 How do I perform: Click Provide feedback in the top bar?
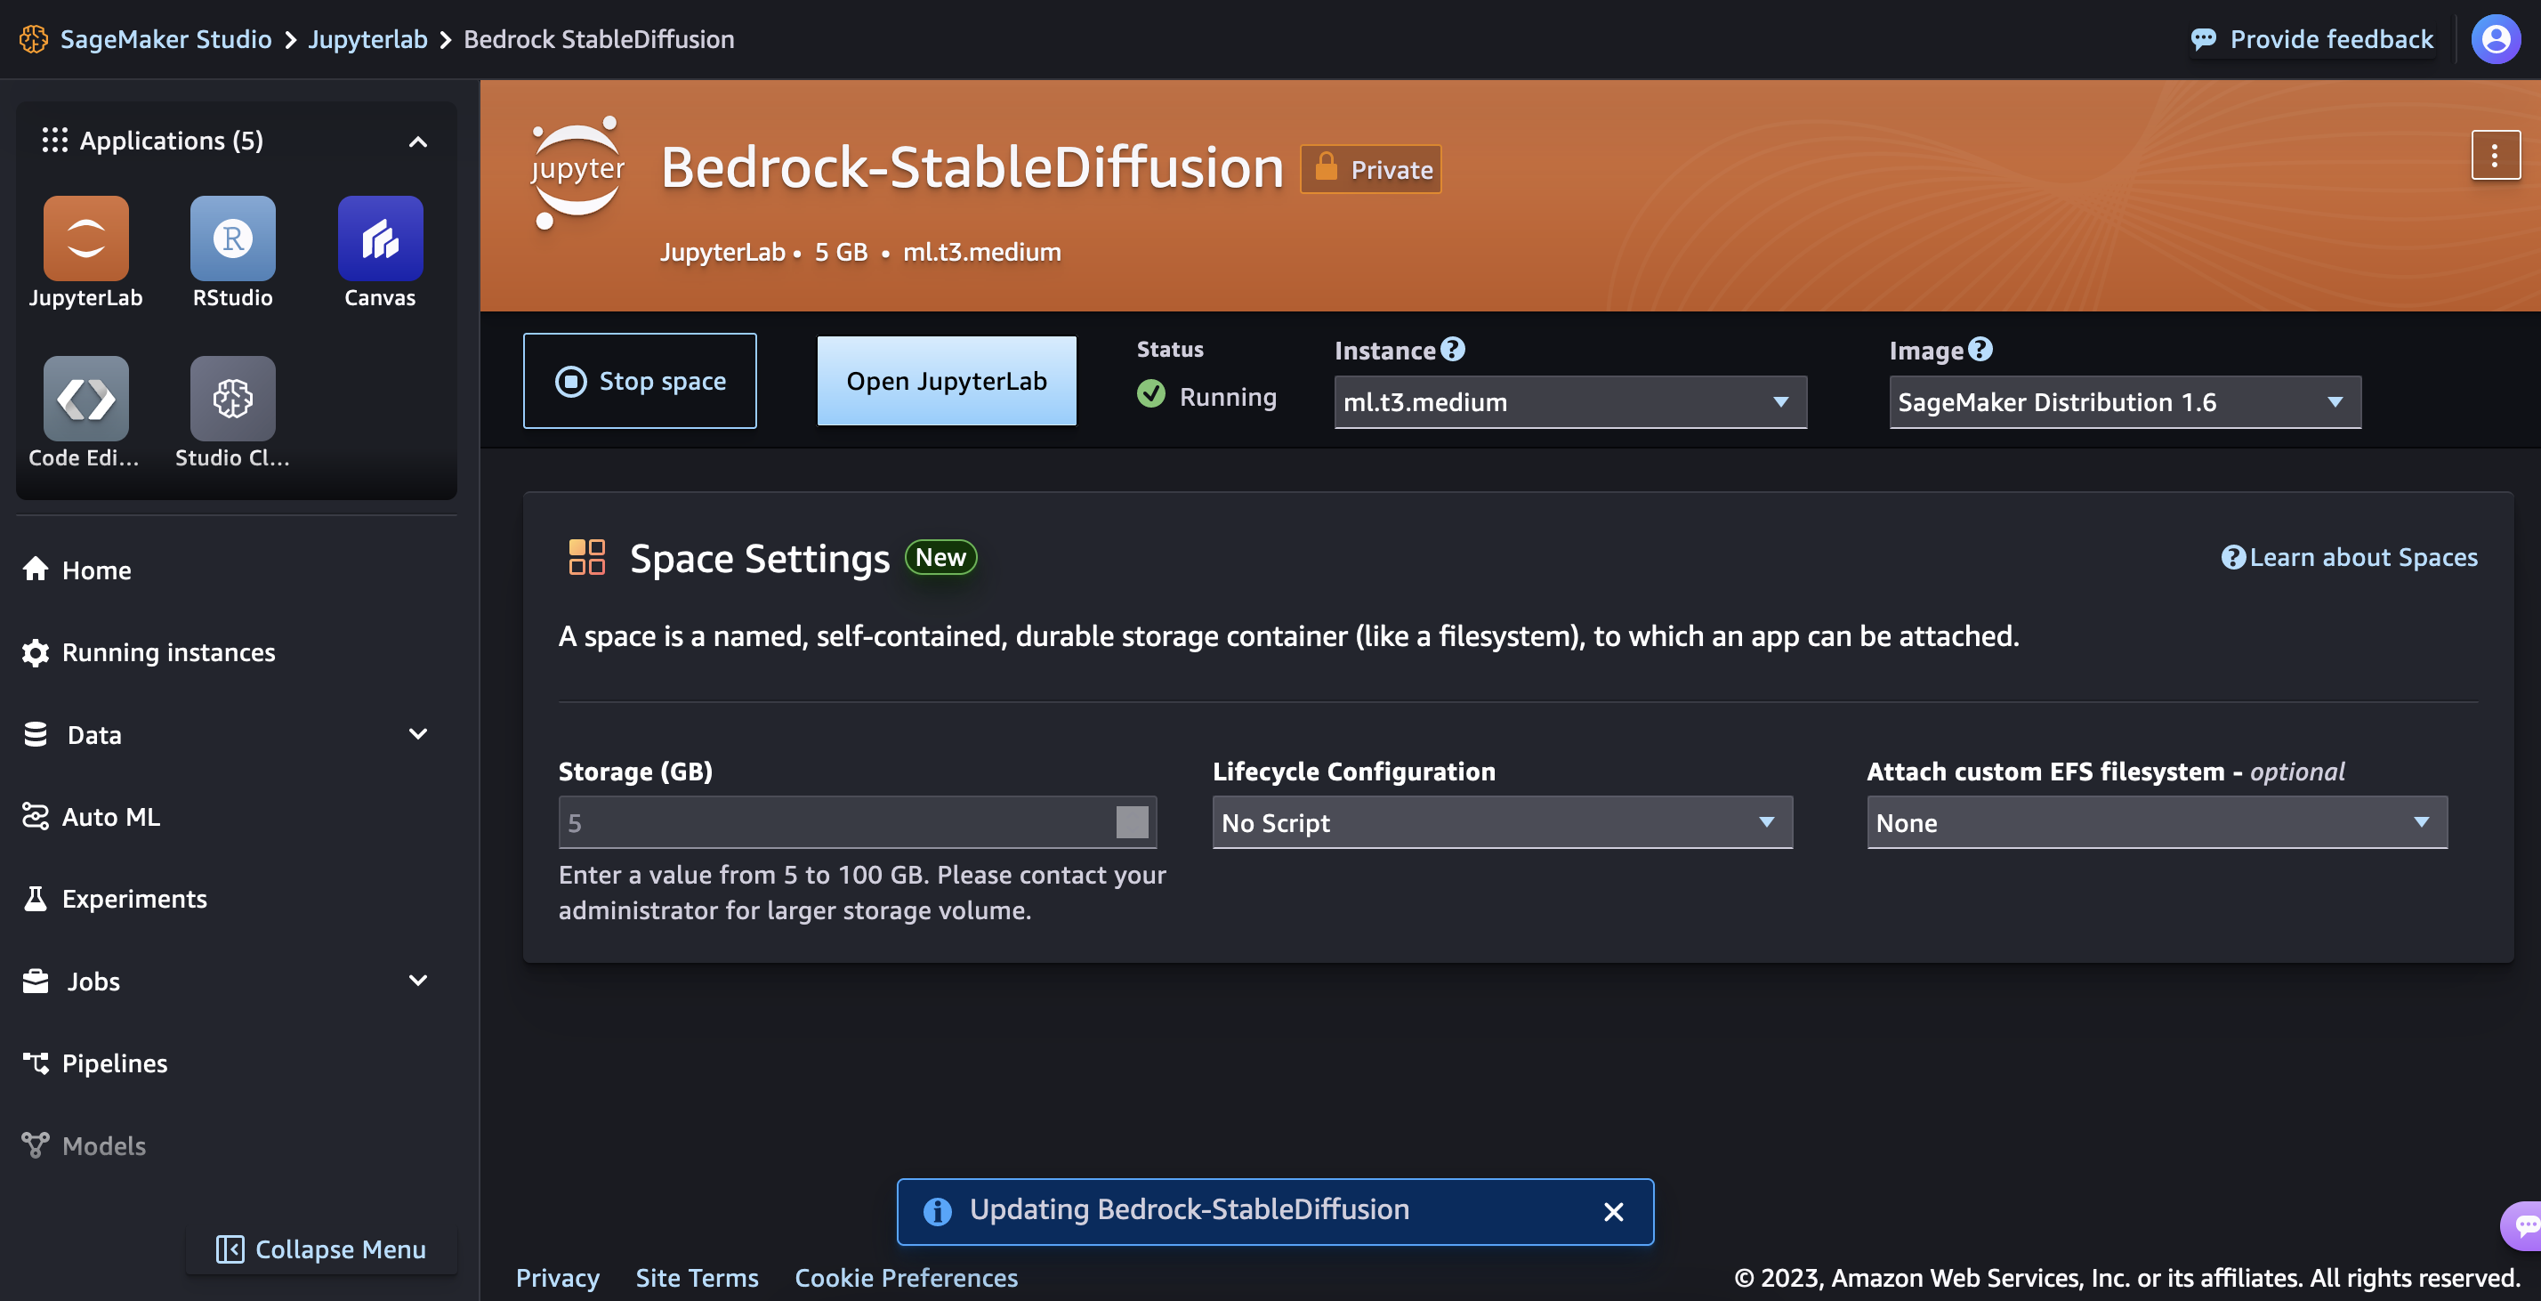2312,38
